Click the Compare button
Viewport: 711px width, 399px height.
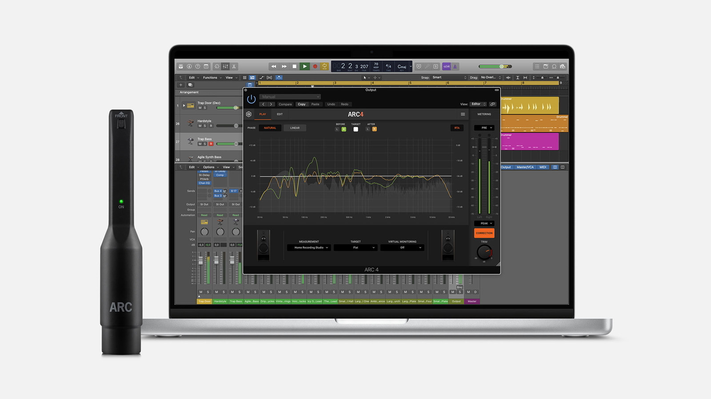(x=285, y=104)
